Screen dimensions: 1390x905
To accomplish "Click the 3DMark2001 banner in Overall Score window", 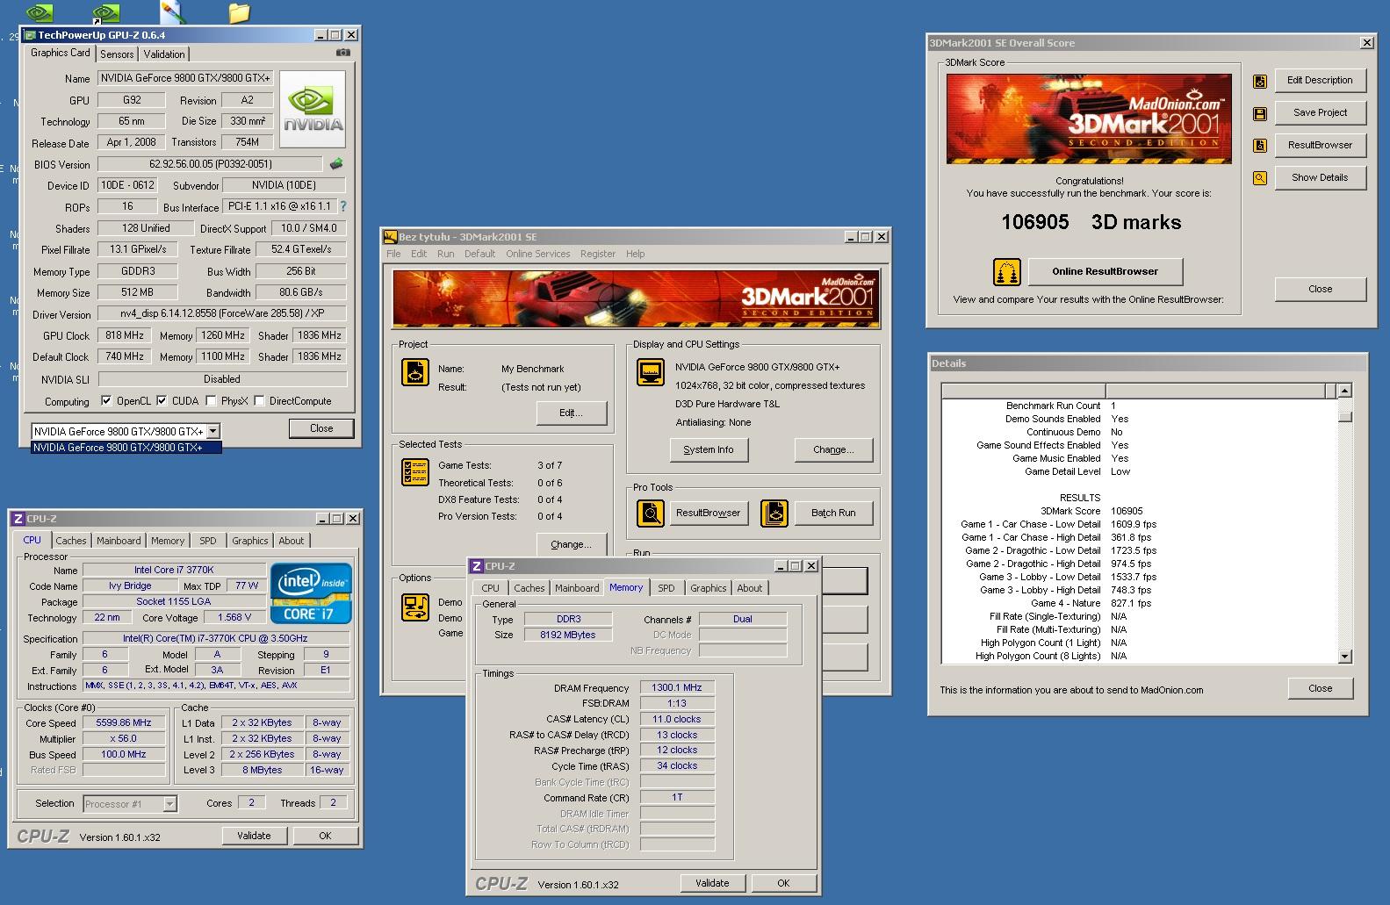I will [1089, 119].
